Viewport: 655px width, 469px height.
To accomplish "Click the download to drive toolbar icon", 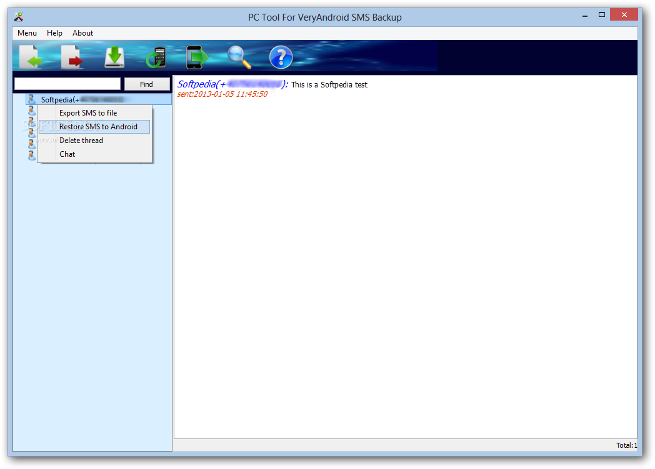I will [114, 57].
